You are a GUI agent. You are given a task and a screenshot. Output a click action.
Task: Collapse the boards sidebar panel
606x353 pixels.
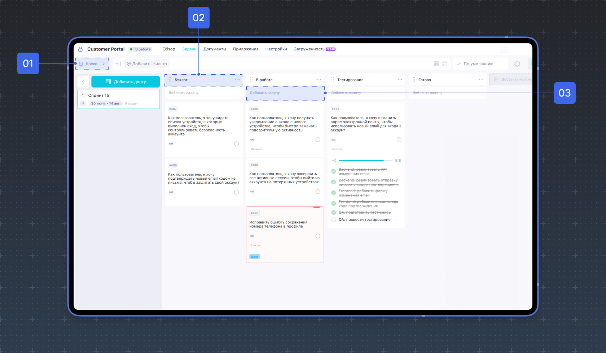(x=83, y=82)
